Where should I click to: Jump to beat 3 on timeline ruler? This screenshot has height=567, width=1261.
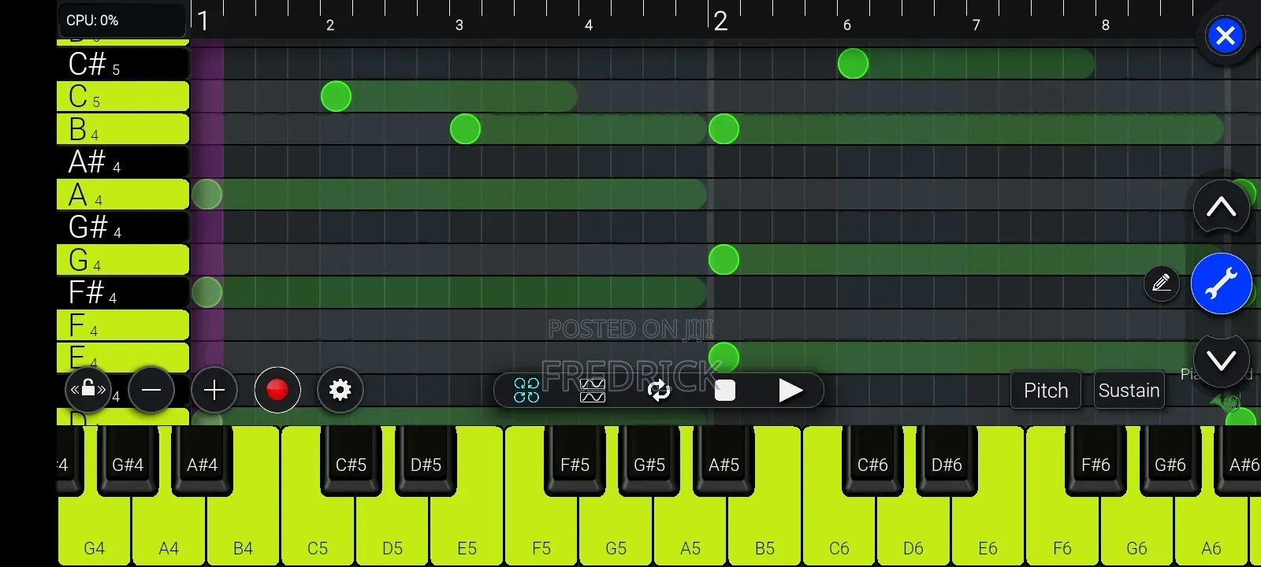pos(459,24)
